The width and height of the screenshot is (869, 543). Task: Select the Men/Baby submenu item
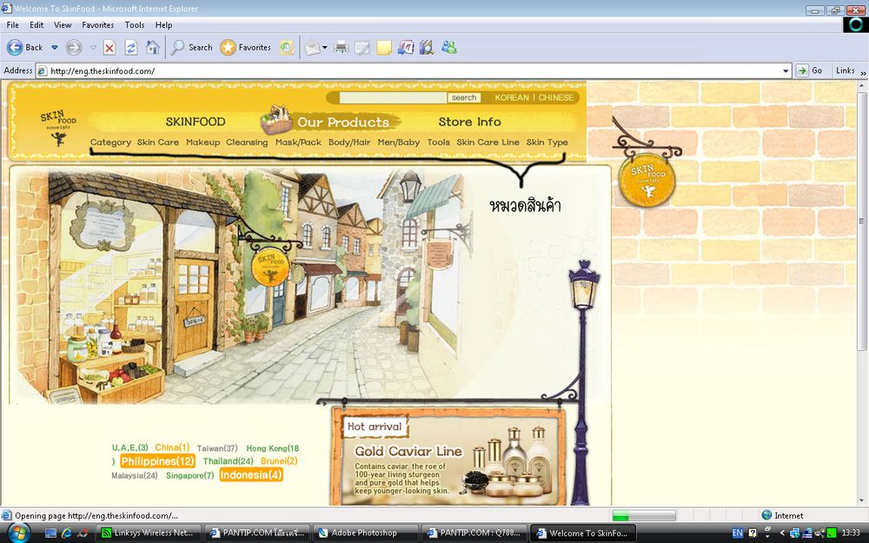point(399,142)
